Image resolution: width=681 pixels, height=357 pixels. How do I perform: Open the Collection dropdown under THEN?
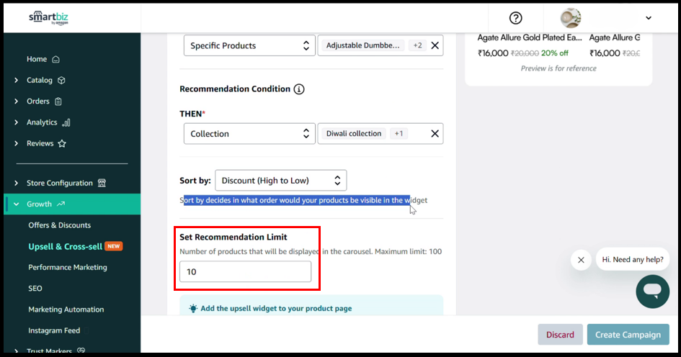[249, 134]
